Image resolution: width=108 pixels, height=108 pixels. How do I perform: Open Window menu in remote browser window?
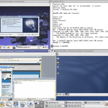tap(9, 59)
